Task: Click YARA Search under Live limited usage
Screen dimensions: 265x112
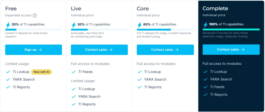Action: (x=89, y=97)
